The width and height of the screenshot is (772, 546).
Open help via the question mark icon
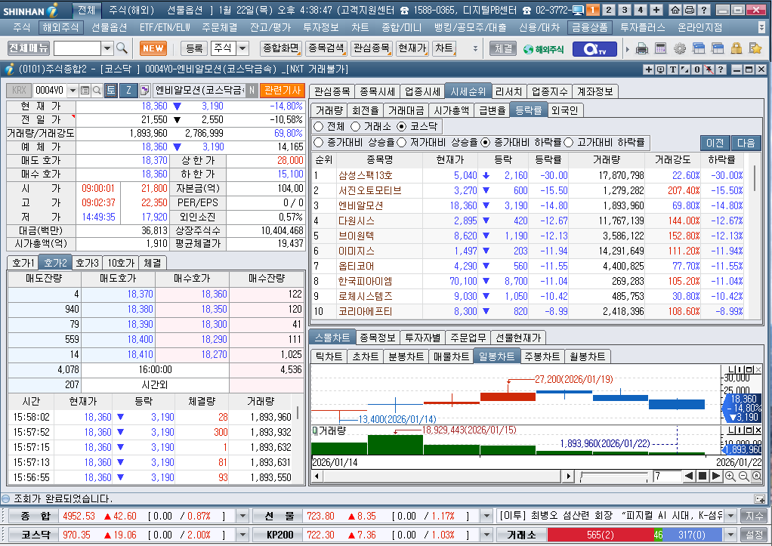704,9
